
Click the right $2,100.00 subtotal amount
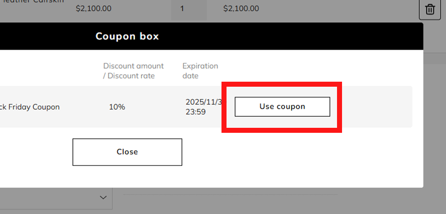(241, 9)
